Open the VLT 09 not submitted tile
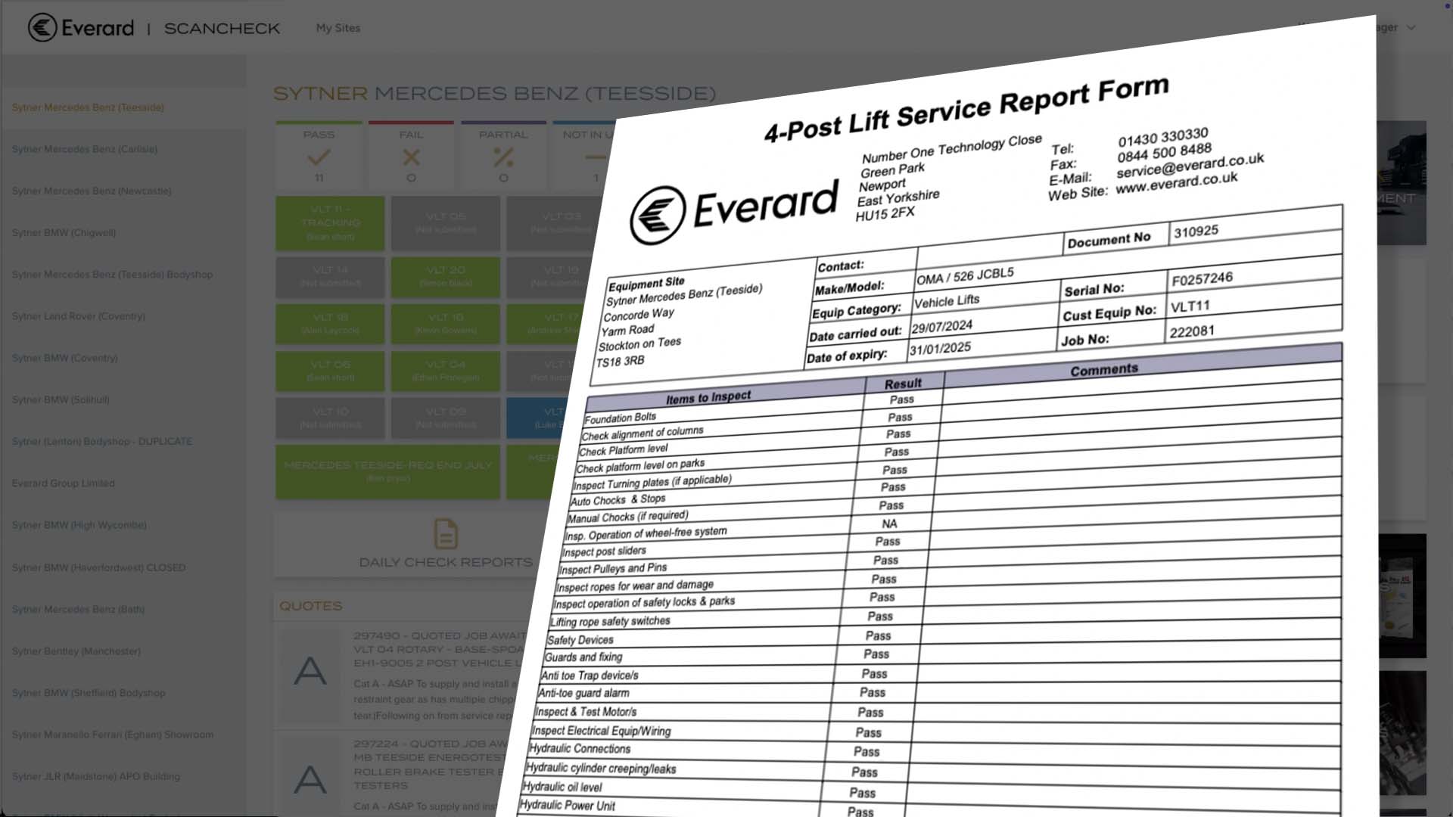Viewport: 1453px width, 817px height. coord(446,418)
